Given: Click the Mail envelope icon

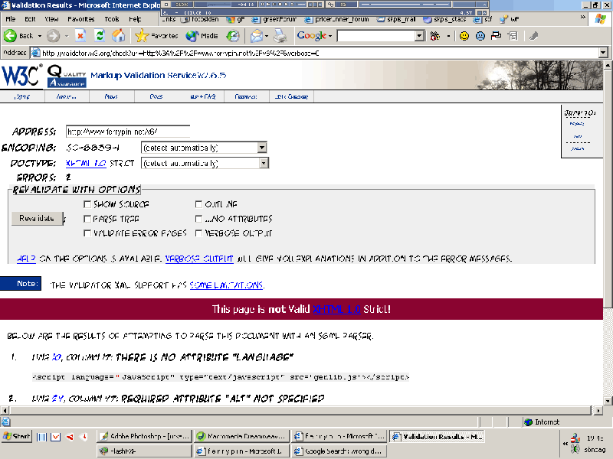Looking at the screenshot, I should coord(257,36).
